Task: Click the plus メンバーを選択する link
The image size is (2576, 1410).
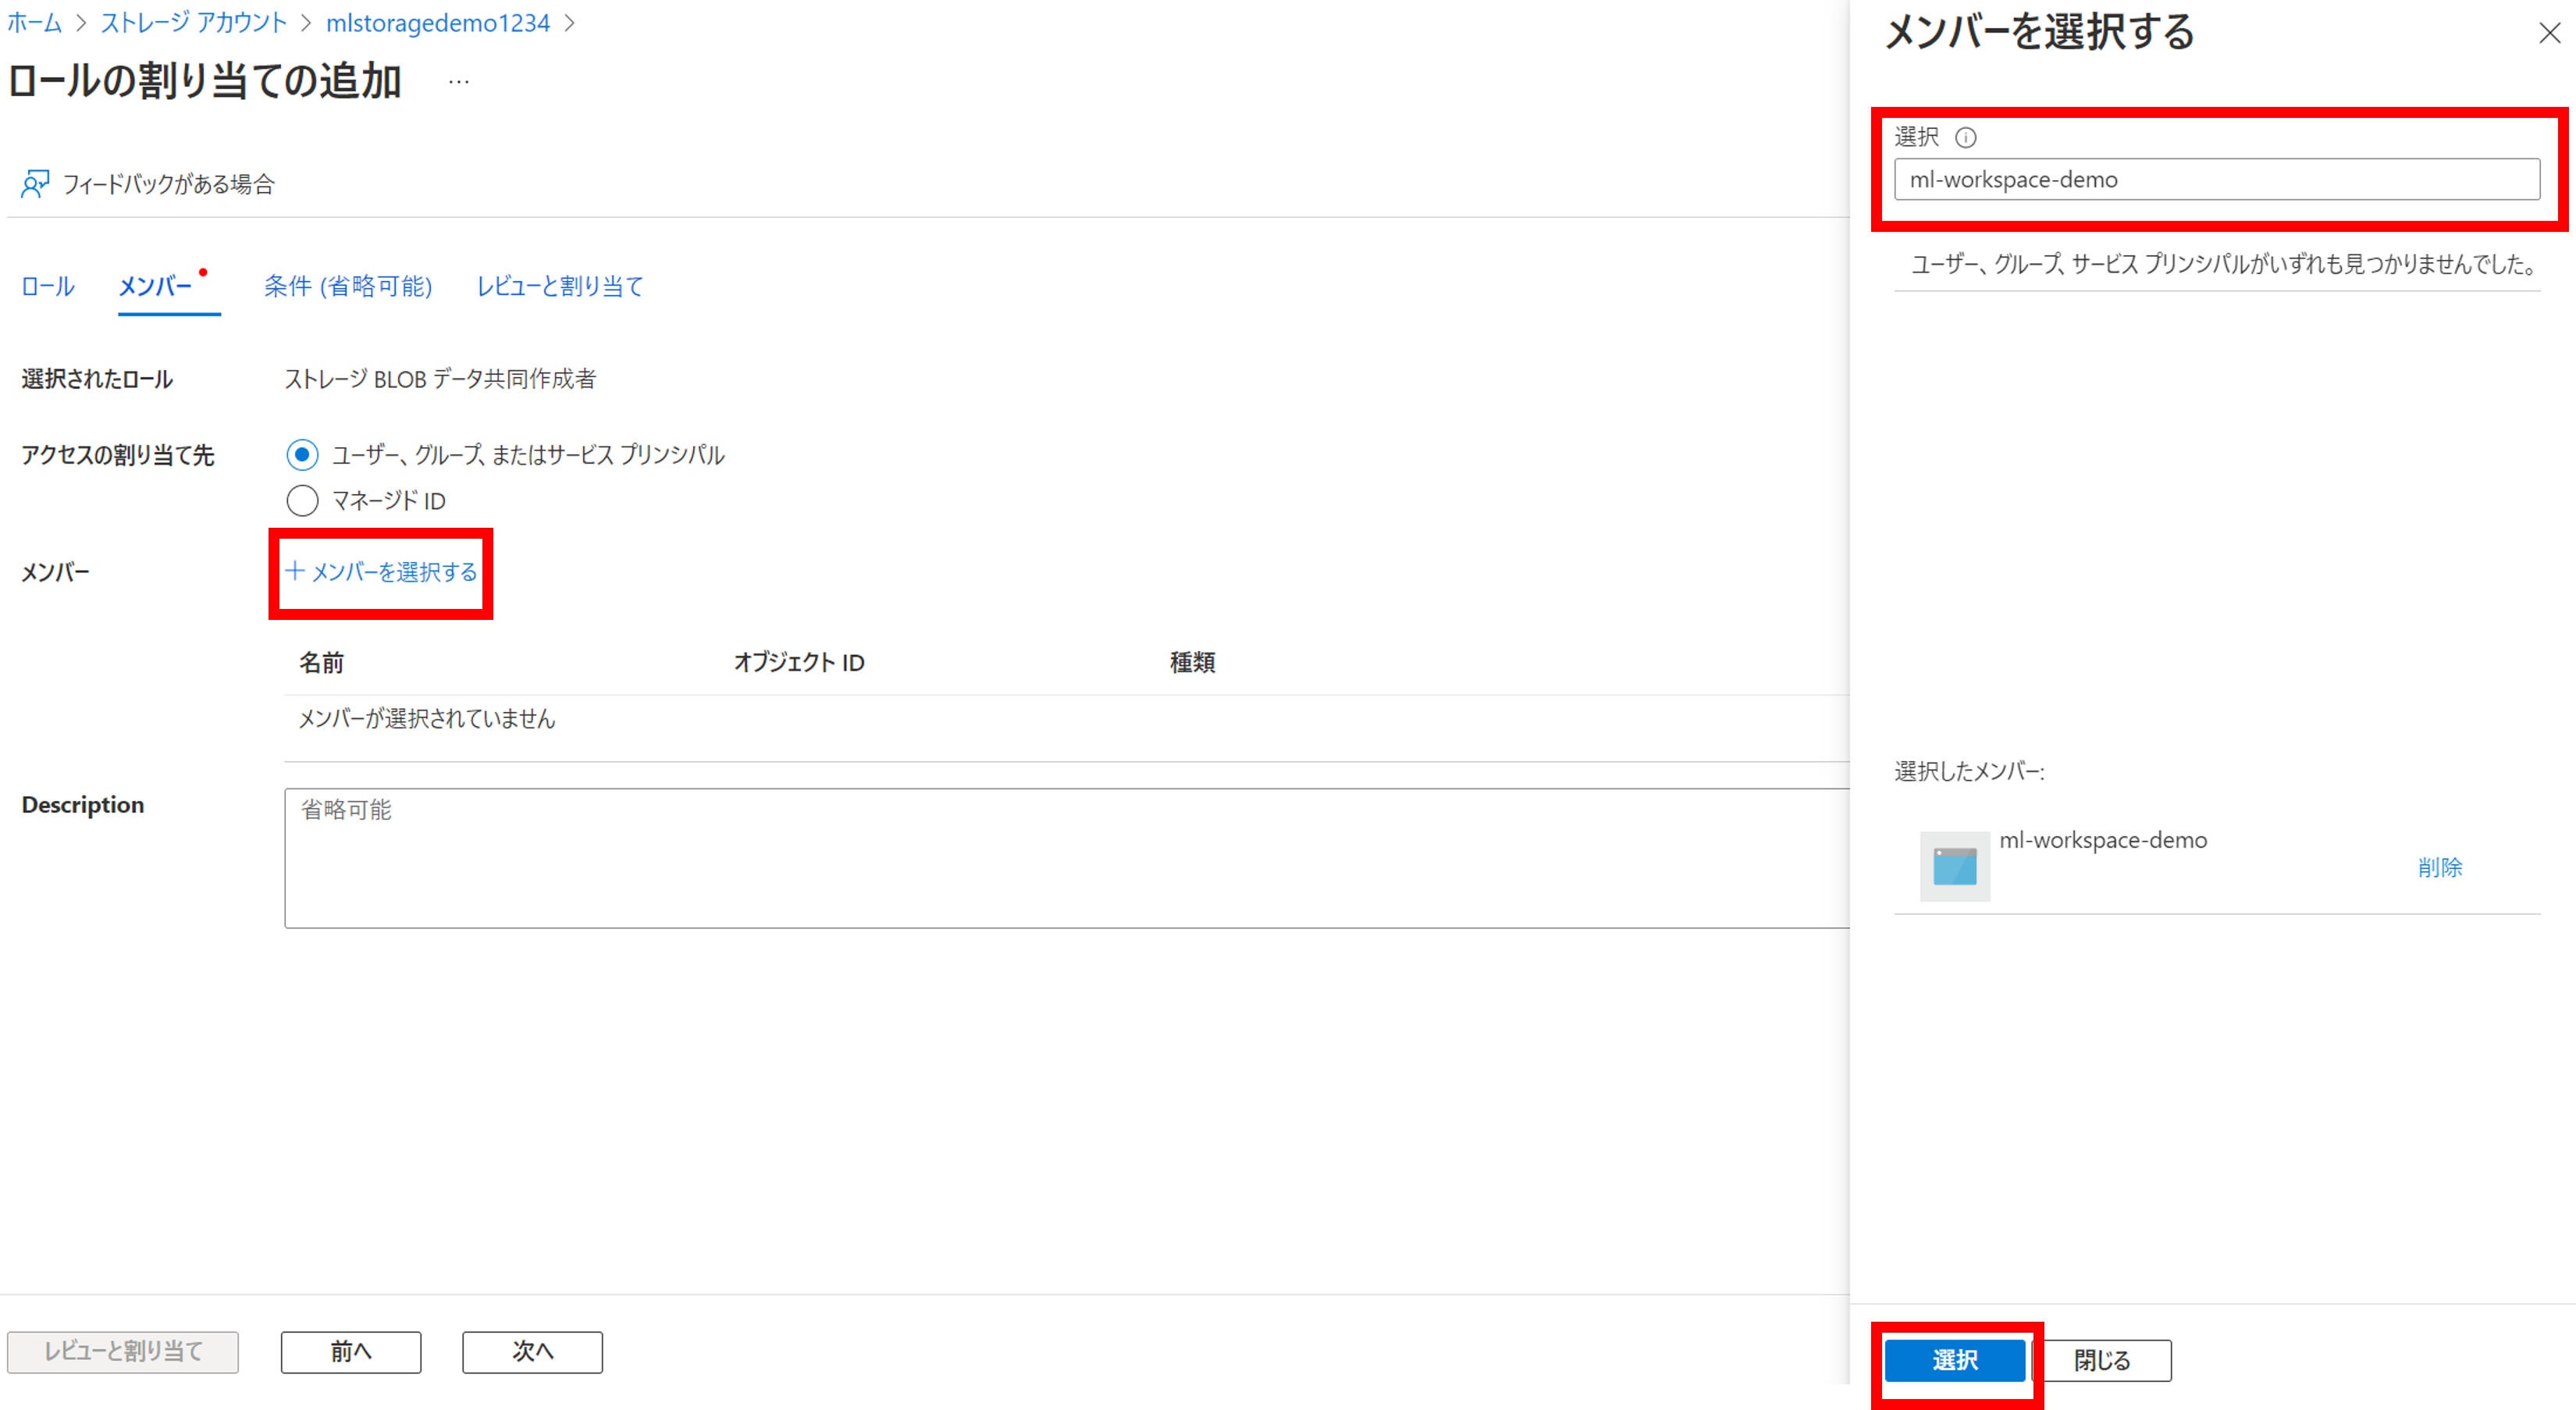Action: [x=381, y=572]
